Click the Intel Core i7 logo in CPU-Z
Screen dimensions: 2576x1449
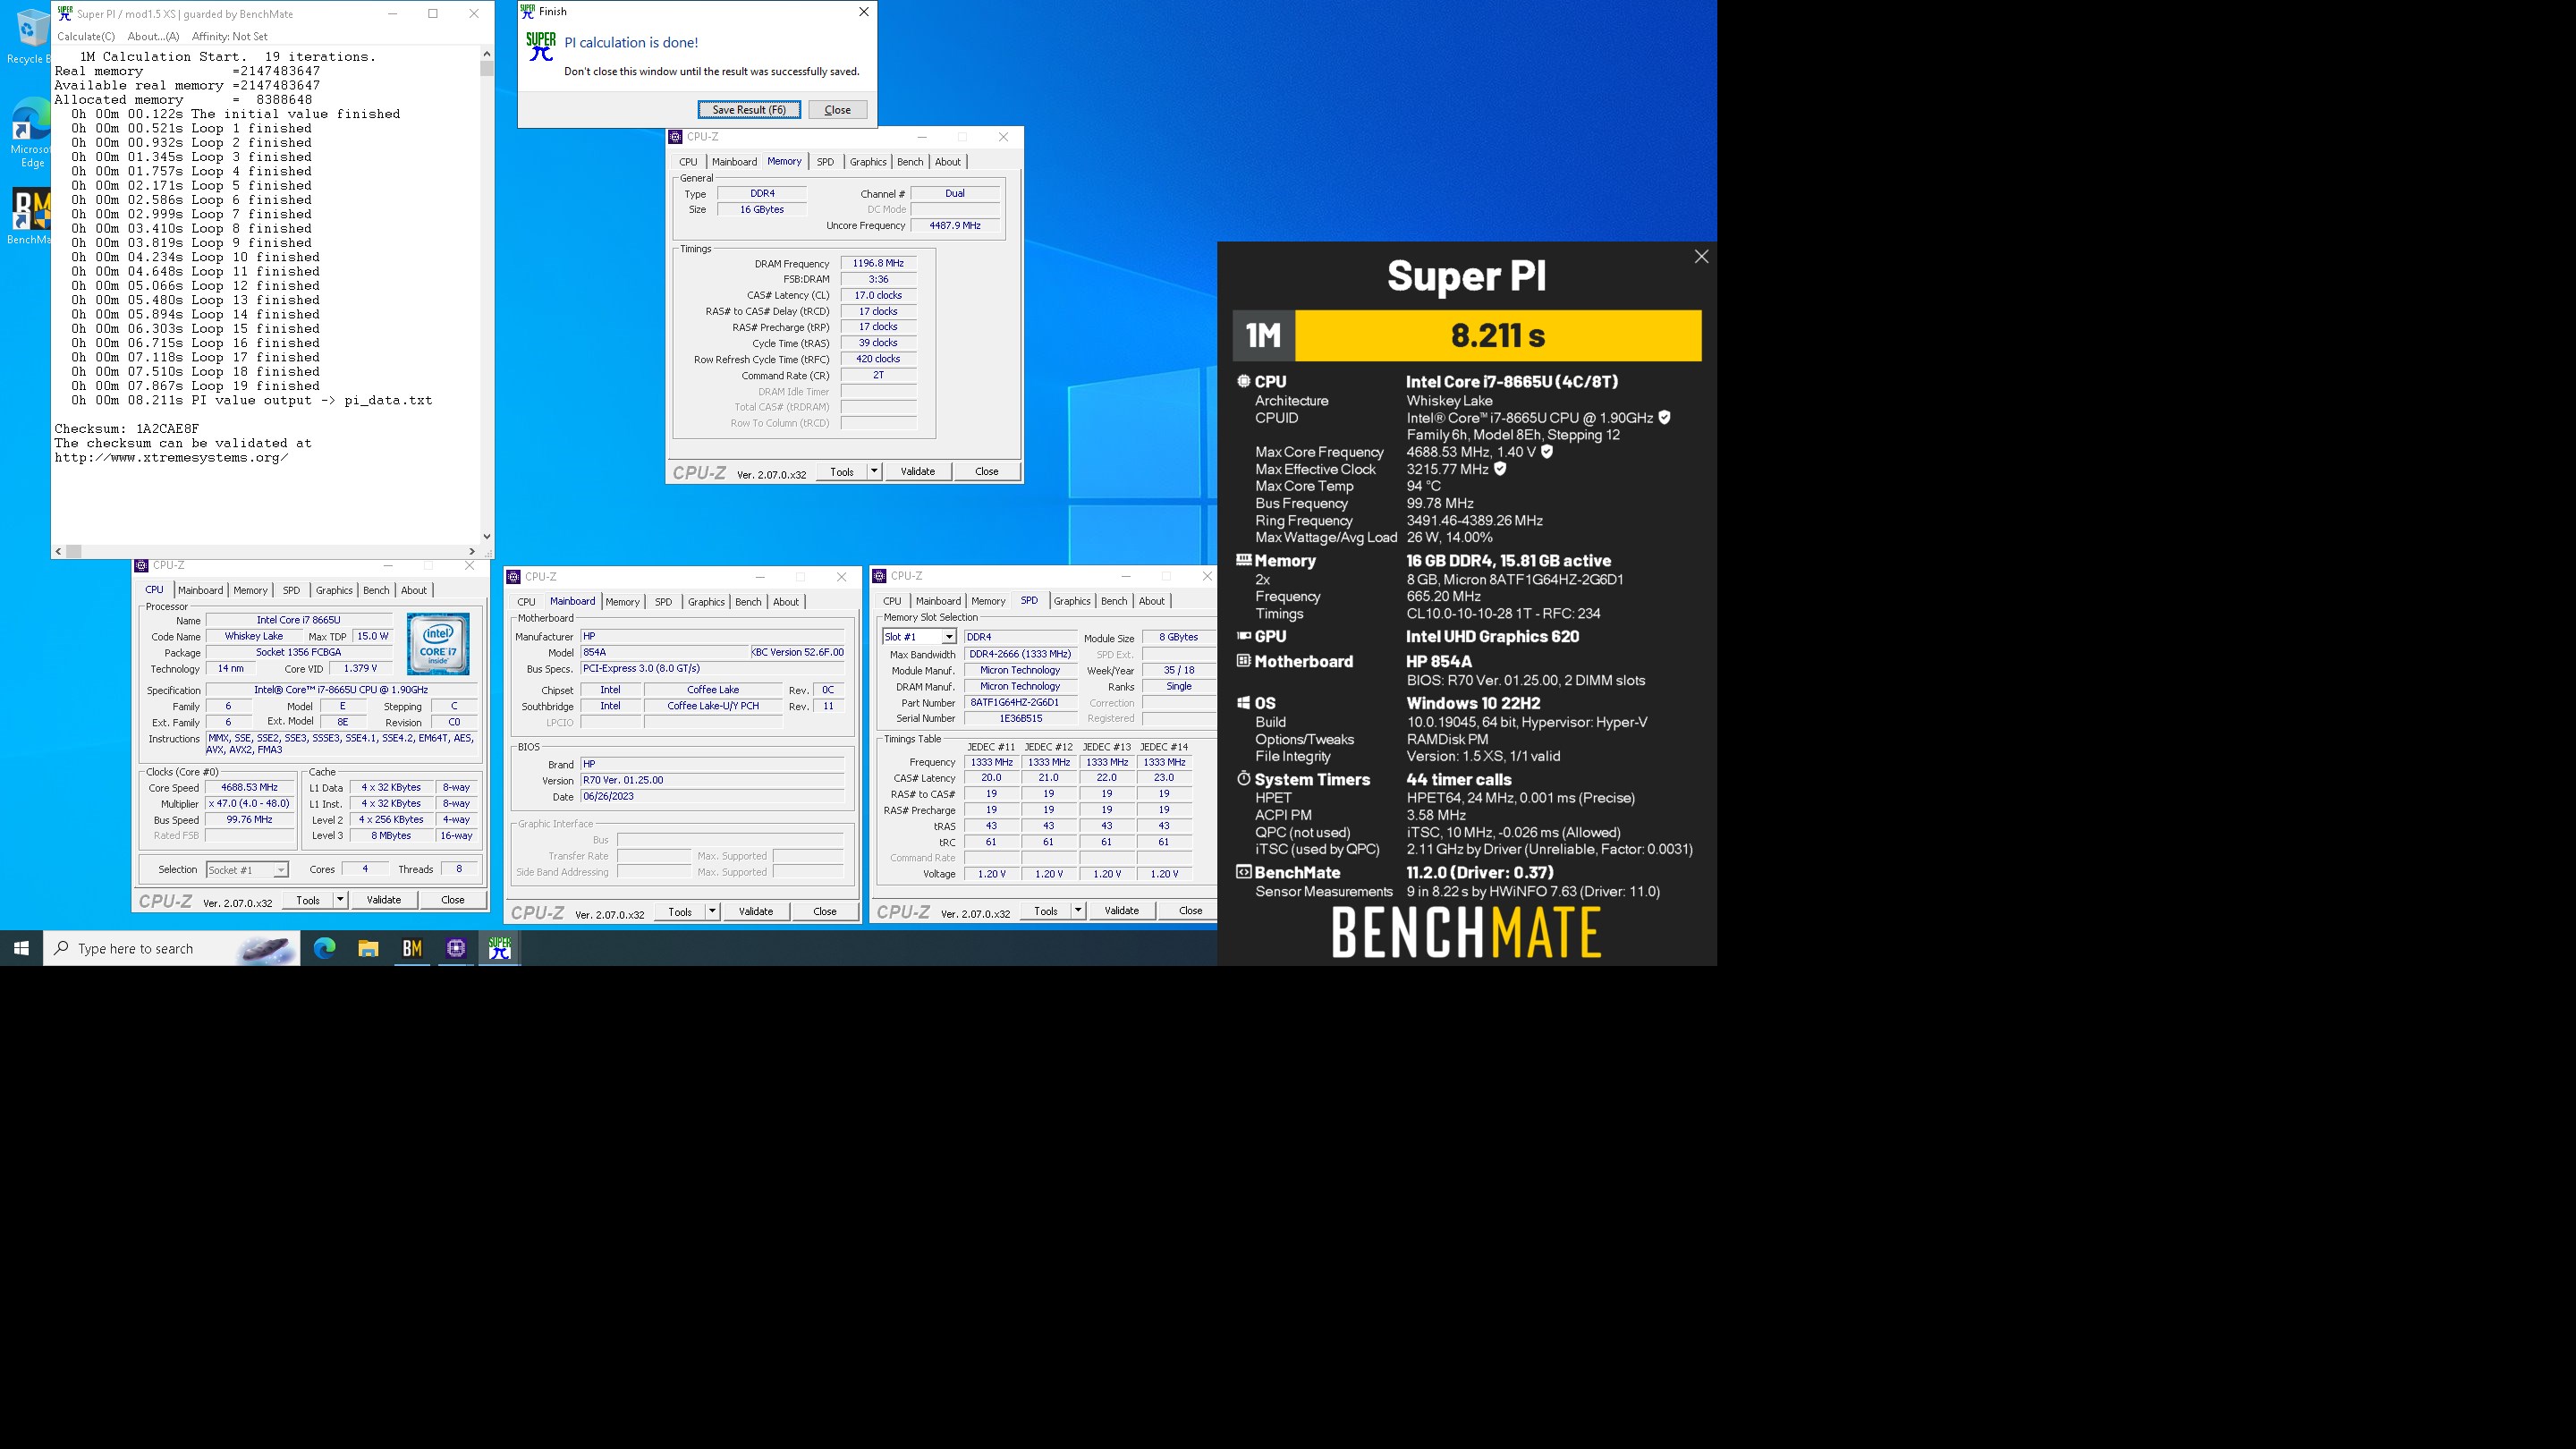pyautogui.click(x=438, y=644)
